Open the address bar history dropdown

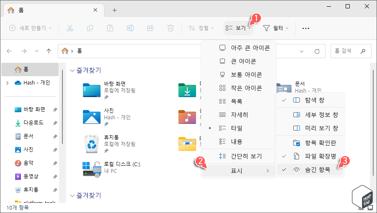tap(302, 51)
